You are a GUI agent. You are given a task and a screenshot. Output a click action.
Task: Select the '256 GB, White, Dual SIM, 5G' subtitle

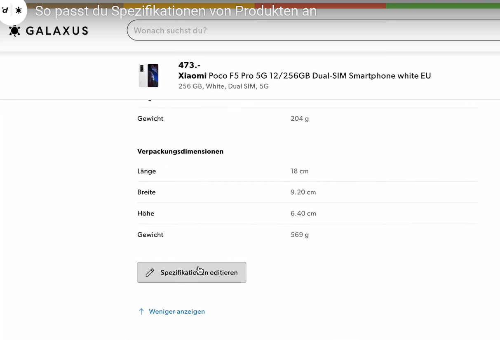[x=223, y=86]
